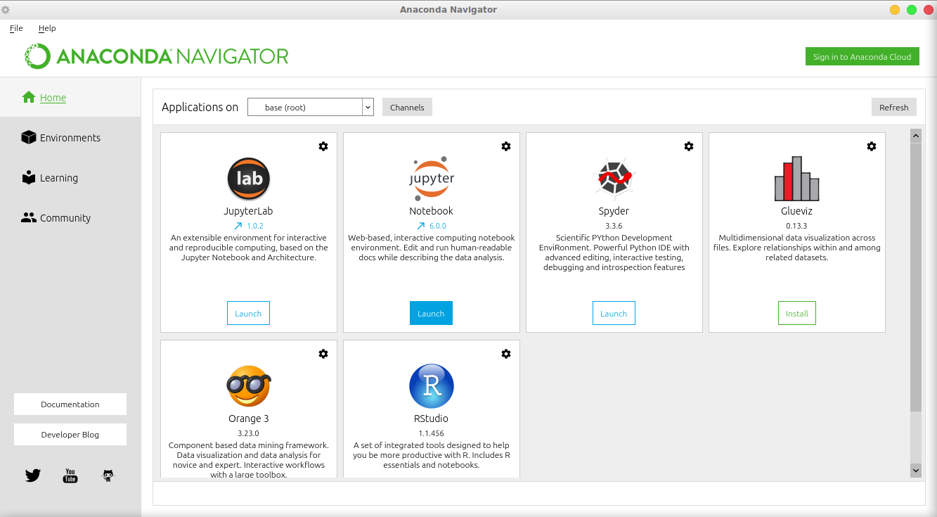This screenshot has width=937, height=517.
Task: Click scrollbar down arrow in applications list
Action: [916, 470]
